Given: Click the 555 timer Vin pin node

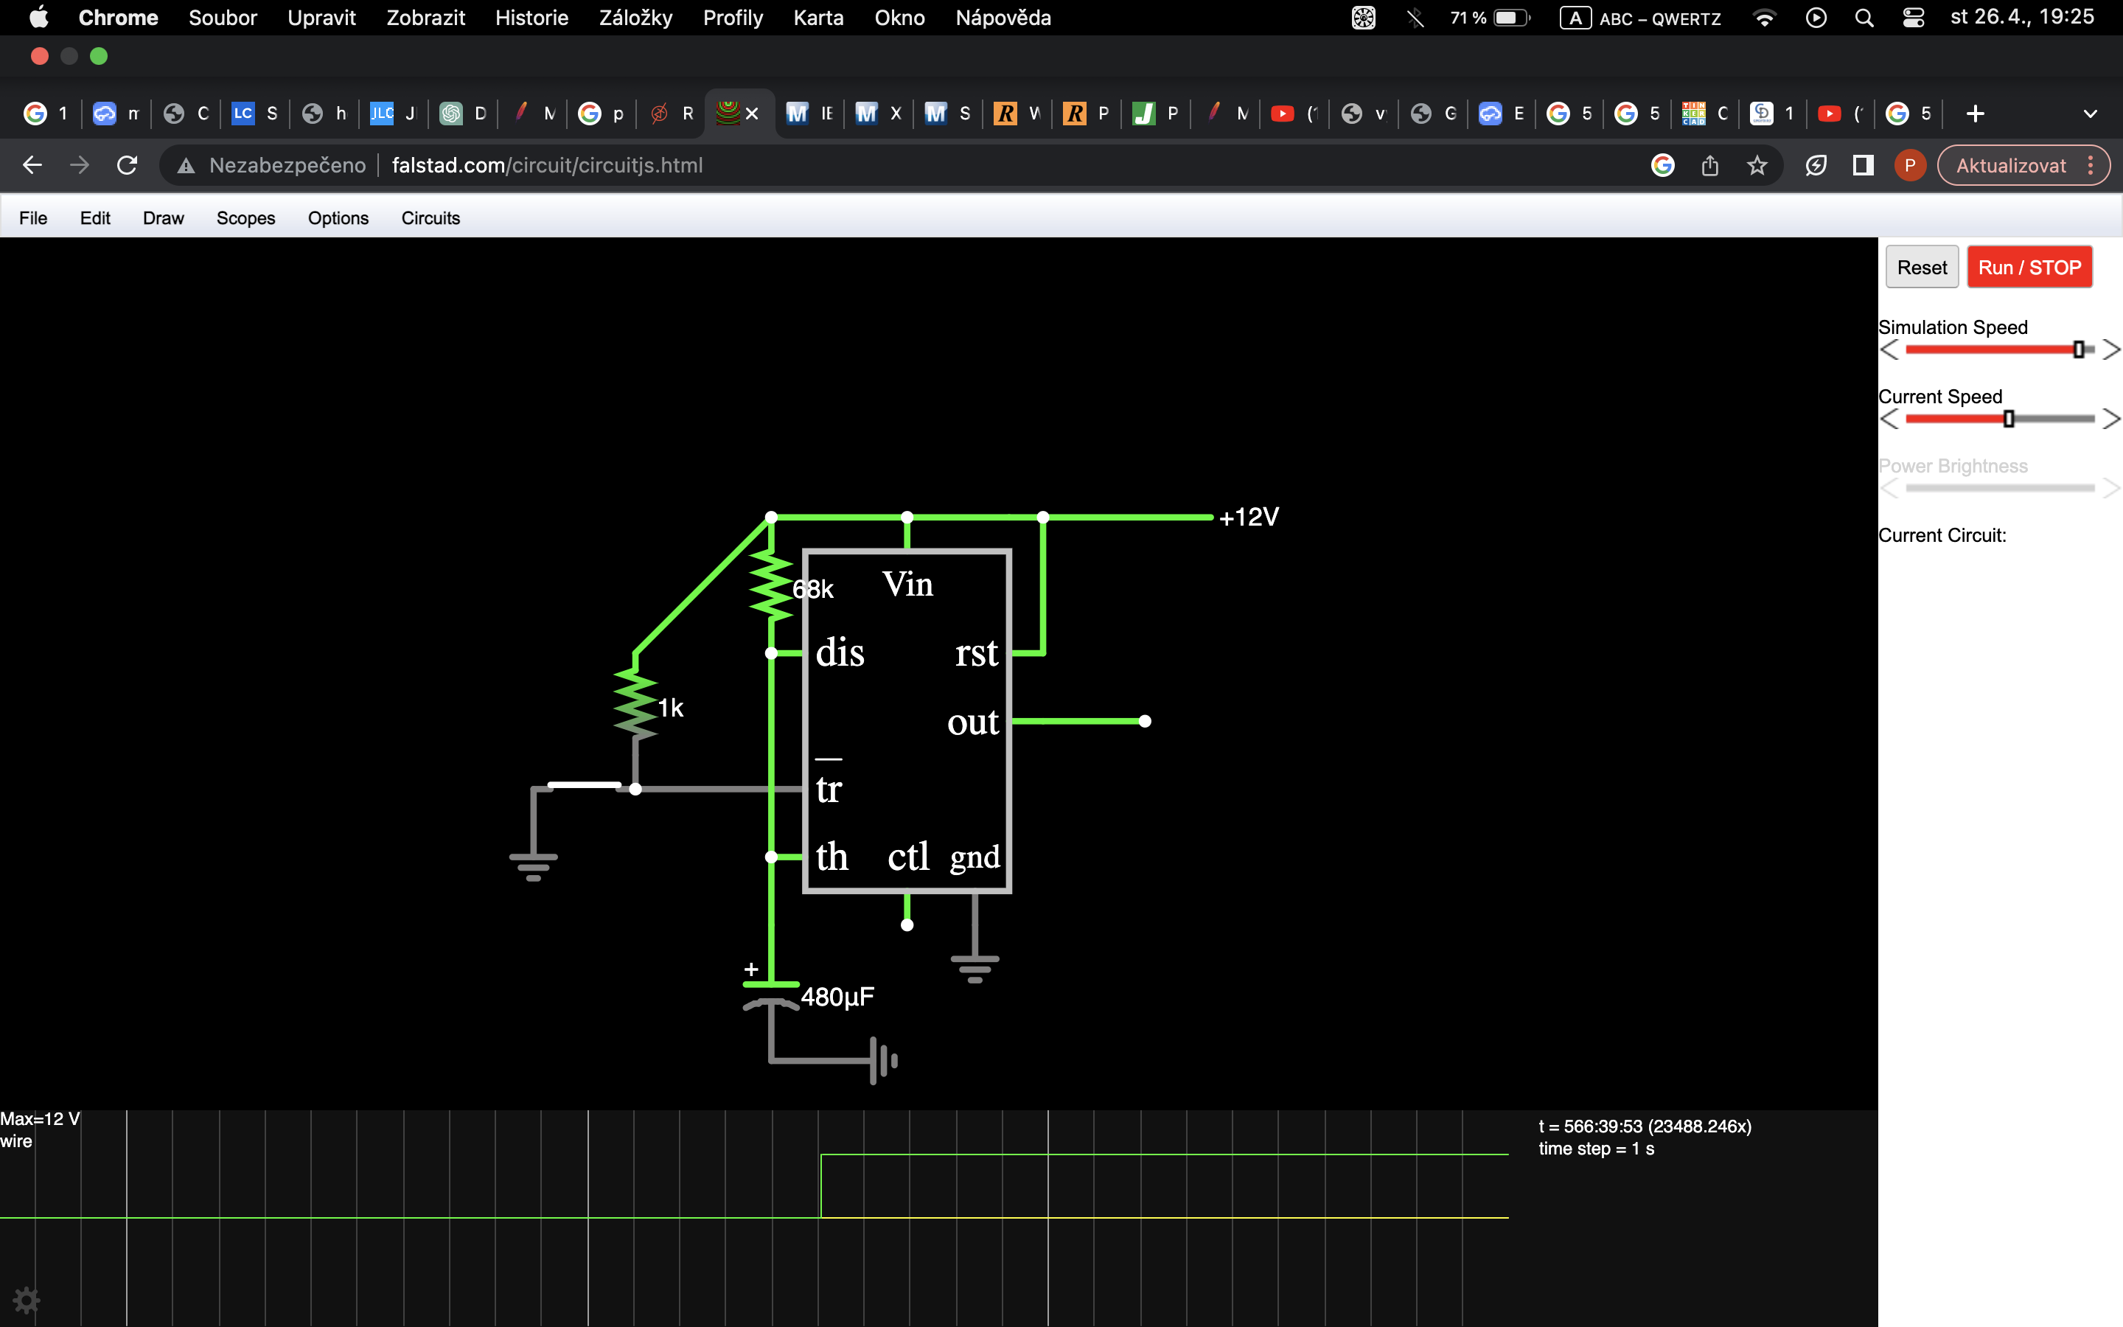Looking at the screenshot, I should click(x=904, y=515).
